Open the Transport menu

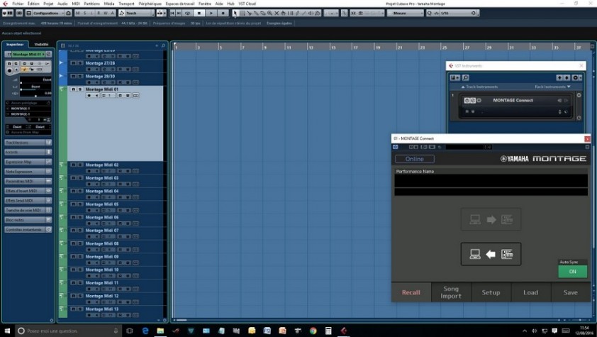[x=126, y=4]
